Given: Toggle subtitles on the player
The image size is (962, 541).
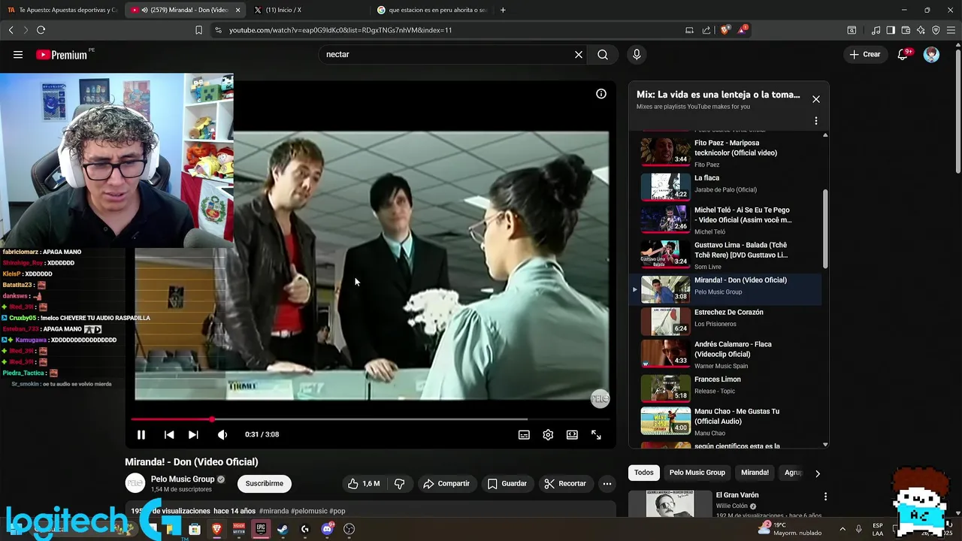Looking at the screenshot, I should 524,434.
